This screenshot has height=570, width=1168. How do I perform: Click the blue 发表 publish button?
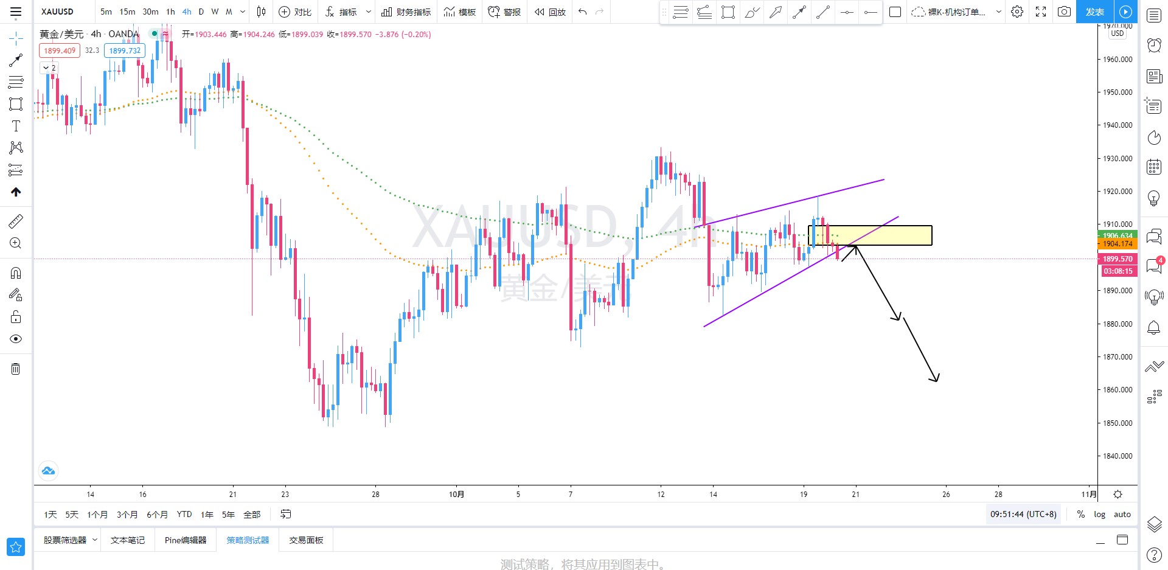pos(1094,12)
